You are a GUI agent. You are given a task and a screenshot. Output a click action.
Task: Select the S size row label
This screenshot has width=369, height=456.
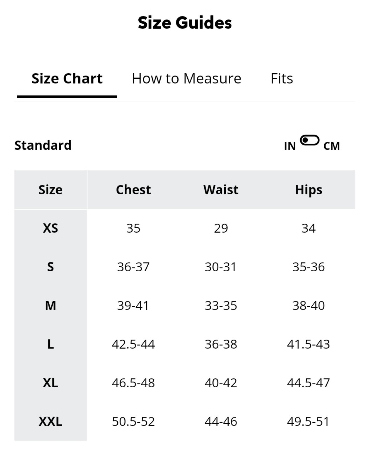(50, 267)
